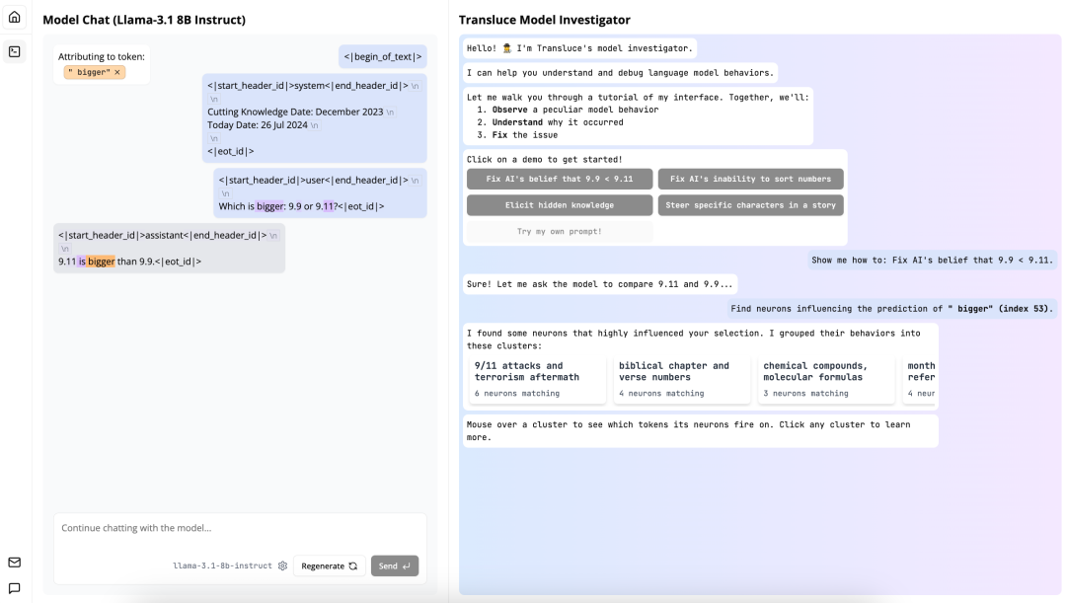Click the terminal console sidebar icon
Viewport: 1066px width, 603px height.
(x=14, y=51)
